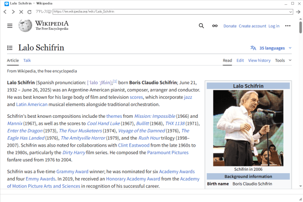Click the Go arrow beside the address bar
This screenshot has height=202, width=303.
point(298,12)
